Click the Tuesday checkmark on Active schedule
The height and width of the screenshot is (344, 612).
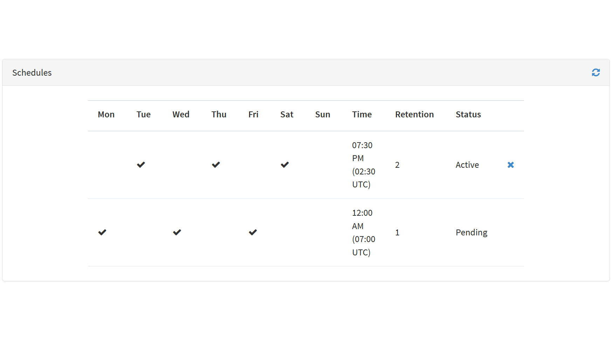140,164
